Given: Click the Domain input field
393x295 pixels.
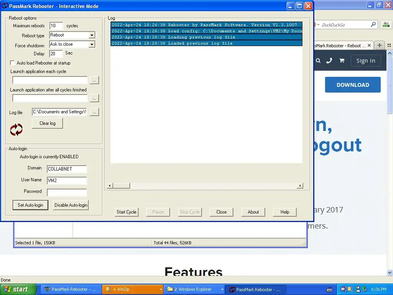Looking at the screenshot, I should (67, 169).
